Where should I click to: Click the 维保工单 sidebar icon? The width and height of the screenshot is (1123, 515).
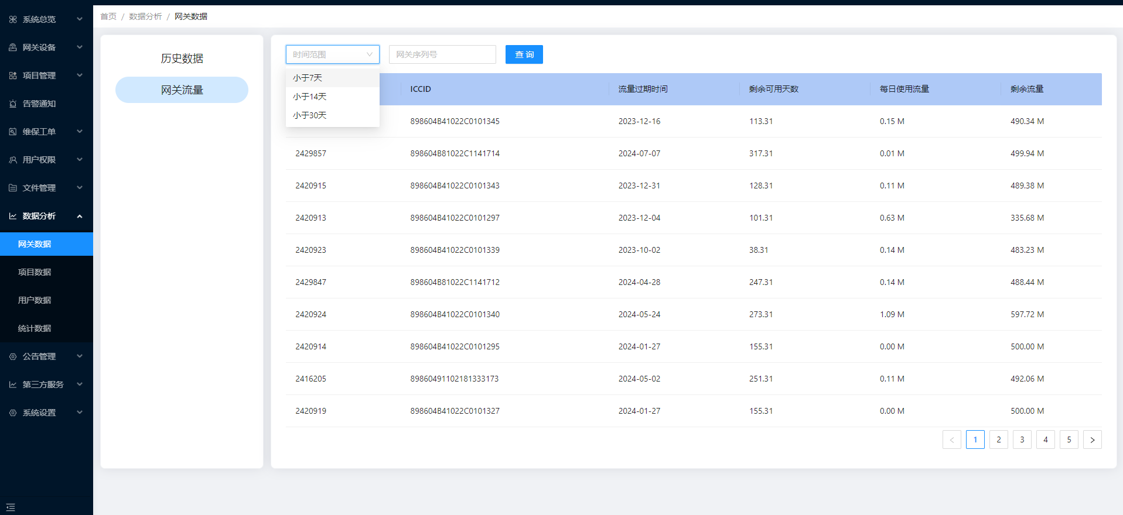[13, 132]
